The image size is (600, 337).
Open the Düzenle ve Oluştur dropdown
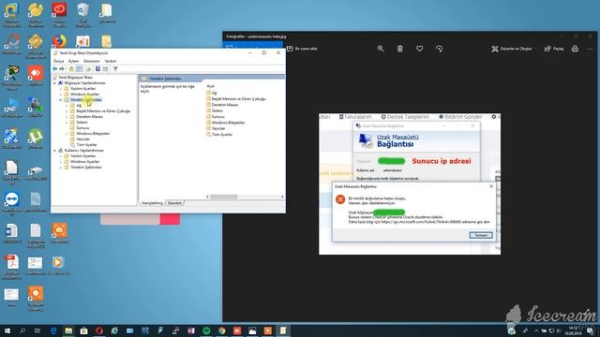pos(514,49)
